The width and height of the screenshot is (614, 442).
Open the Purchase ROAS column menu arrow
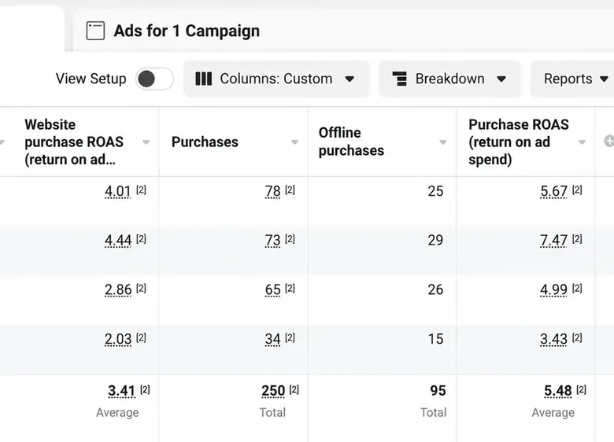[x=582, y=142]
